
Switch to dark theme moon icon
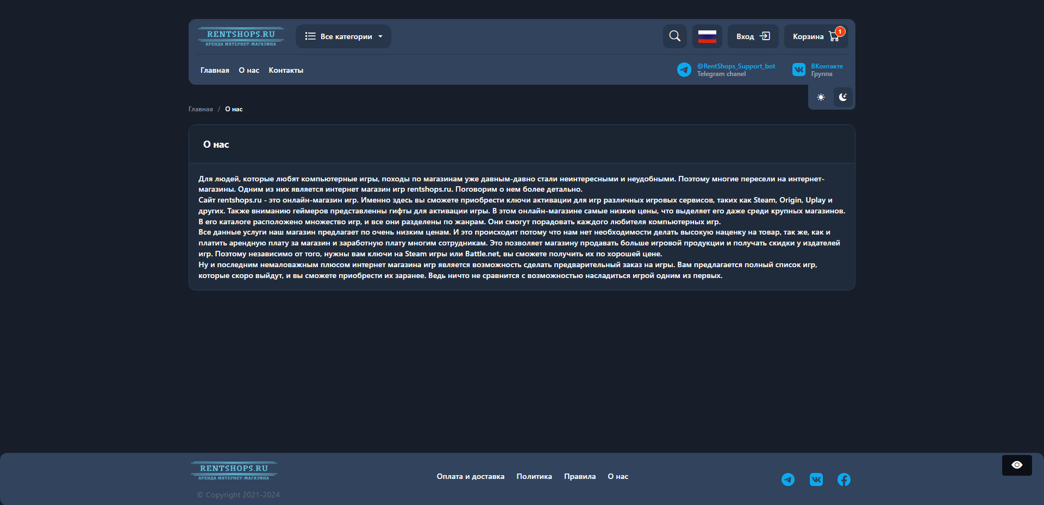pyautogui.click(x=843, y=97)
